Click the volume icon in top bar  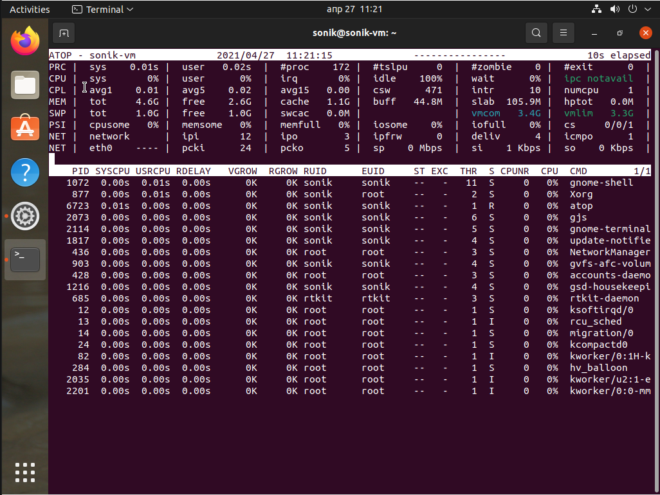click(x=614, y=10)
